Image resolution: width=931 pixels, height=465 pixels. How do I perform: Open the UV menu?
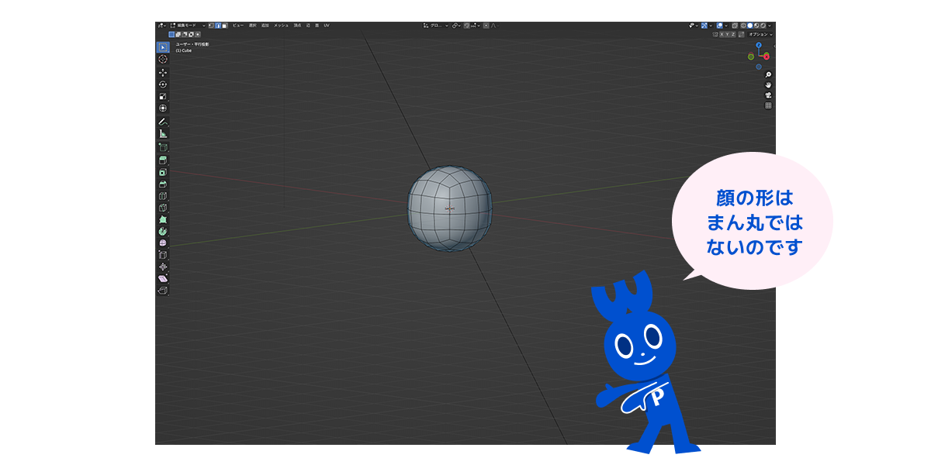coord(327,26)
